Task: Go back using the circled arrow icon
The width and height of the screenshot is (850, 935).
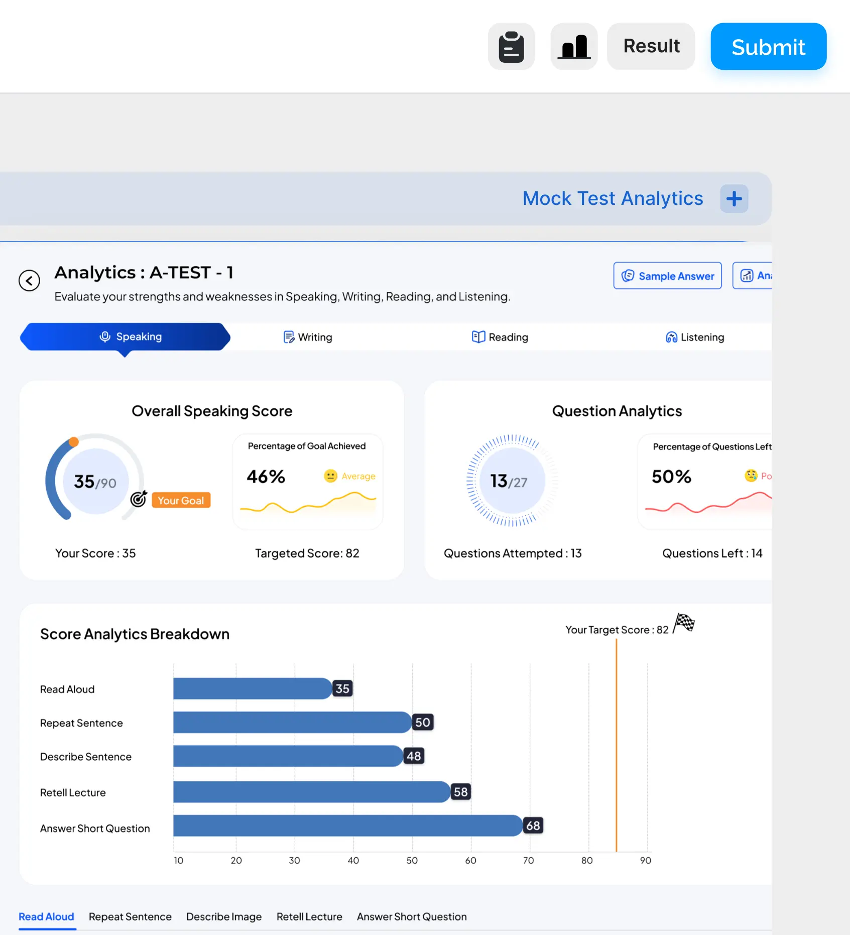Action: click(29, 281)
